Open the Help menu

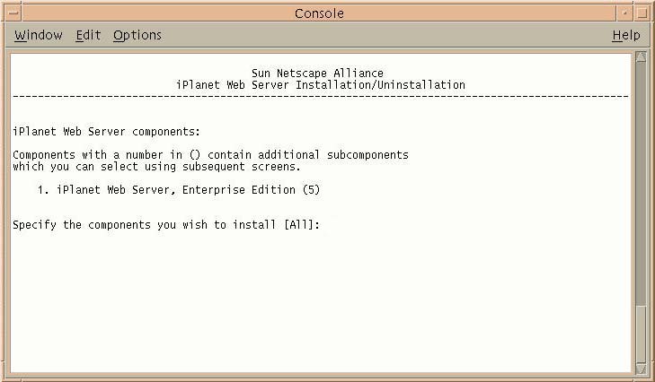click(626, 35)
